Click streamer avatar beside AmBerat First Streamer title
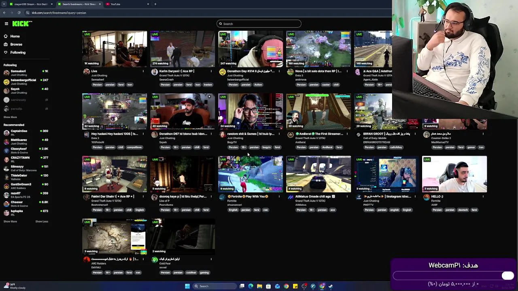The image size is (518, 291). (x=291, y=135)
